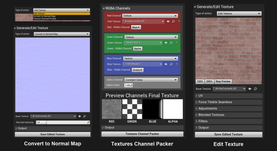Click the GREEN channel checkerboard preview thumbnail
The height and width of the screenshot is (151, 277).
132,109
